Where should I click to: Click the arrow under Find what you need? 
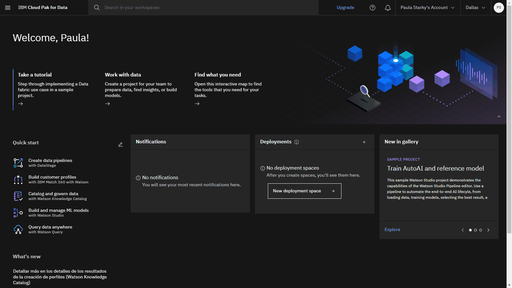[197, 104]
